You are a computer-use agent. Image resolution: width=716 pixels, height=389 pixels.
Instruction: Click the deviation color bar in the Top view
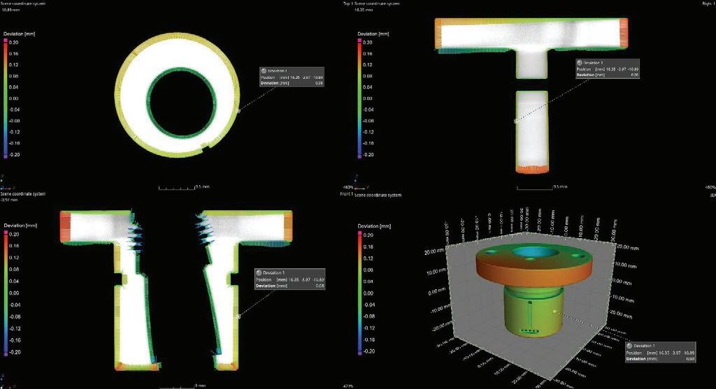6,98
